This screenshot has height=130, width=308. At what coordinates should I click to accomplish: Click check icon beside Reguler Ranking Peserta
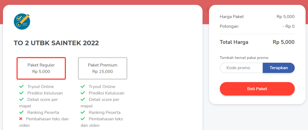pos(21,112)
